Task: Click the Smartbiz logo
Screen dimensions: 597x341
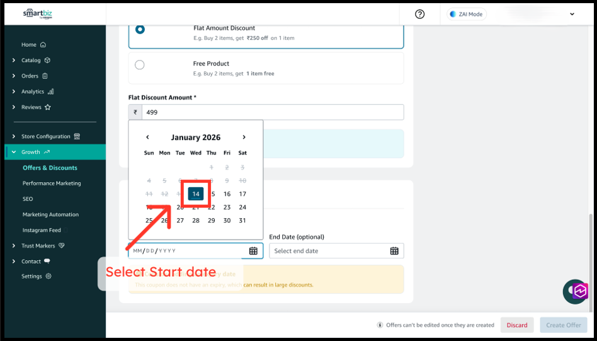Action: [38, 14]
